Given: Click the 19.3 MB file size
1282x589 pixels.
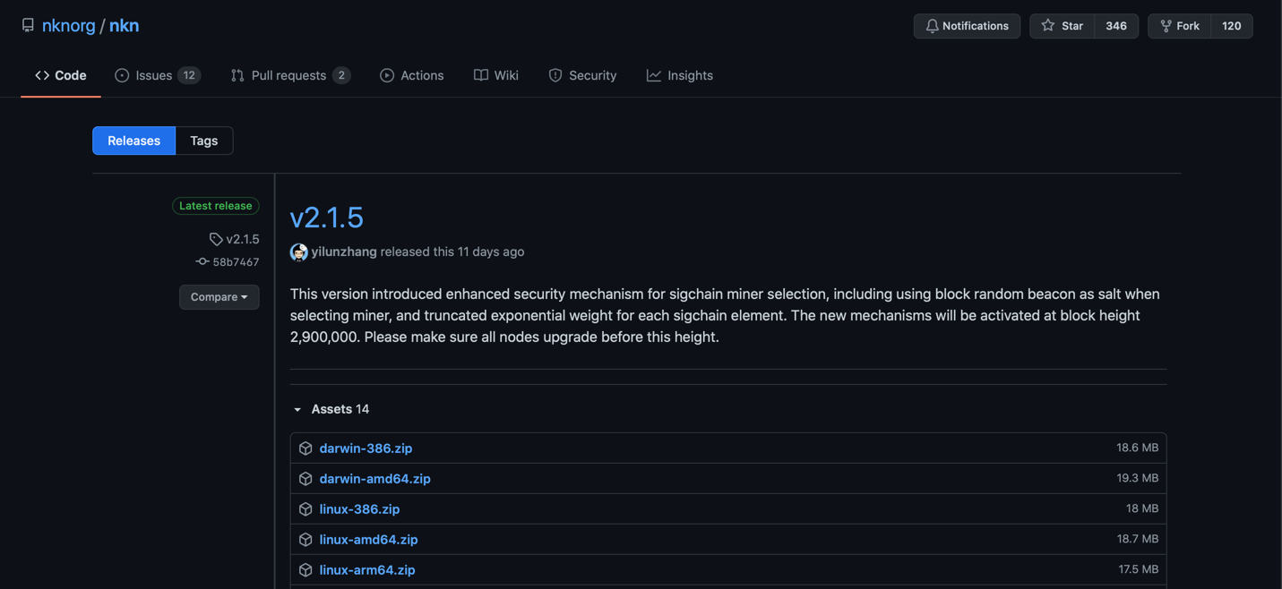Looking at the screenshot, I should coord(1137,478).
